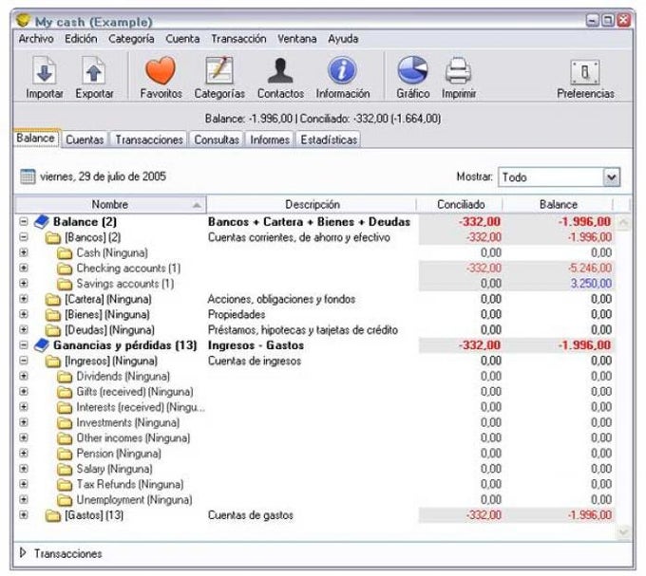Click the blue book icon of Balance (2)
The height and width of the screenshot is (576, 646).
click(42, 222)
